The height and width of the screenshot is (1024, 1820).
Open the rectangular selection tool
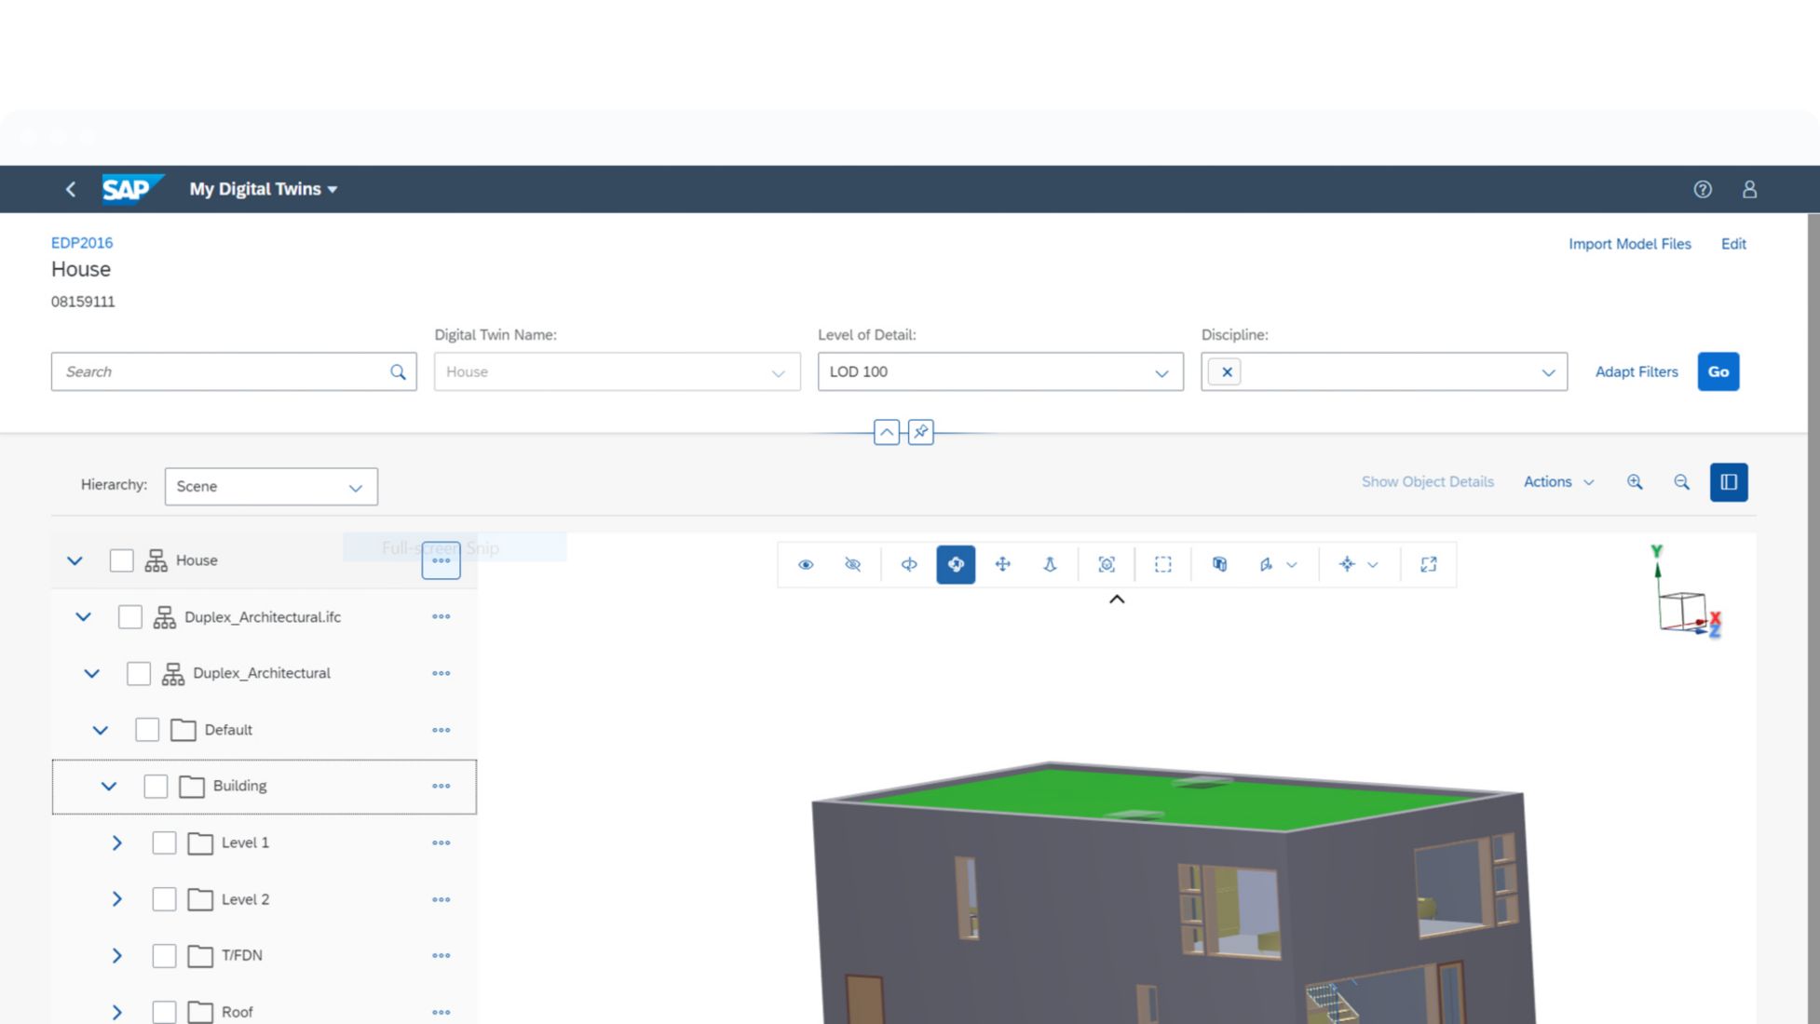tap(1162, 564)
